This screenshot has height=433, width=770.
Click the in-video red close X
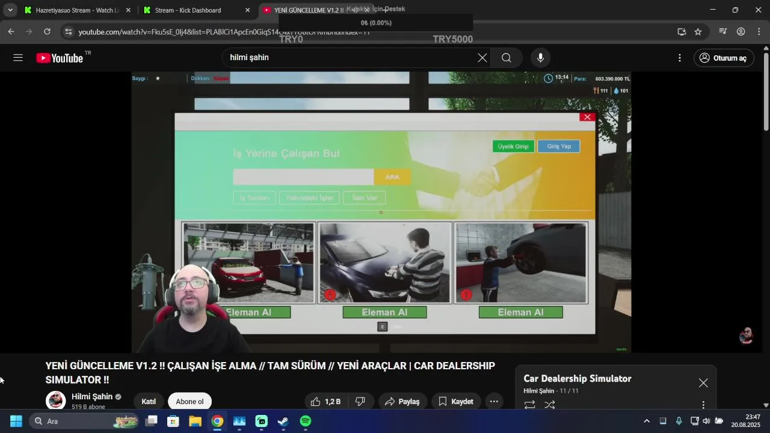click(588, 117)
